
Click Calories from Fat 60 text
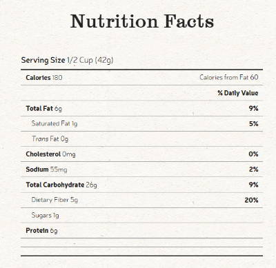[x=229, y=77]
